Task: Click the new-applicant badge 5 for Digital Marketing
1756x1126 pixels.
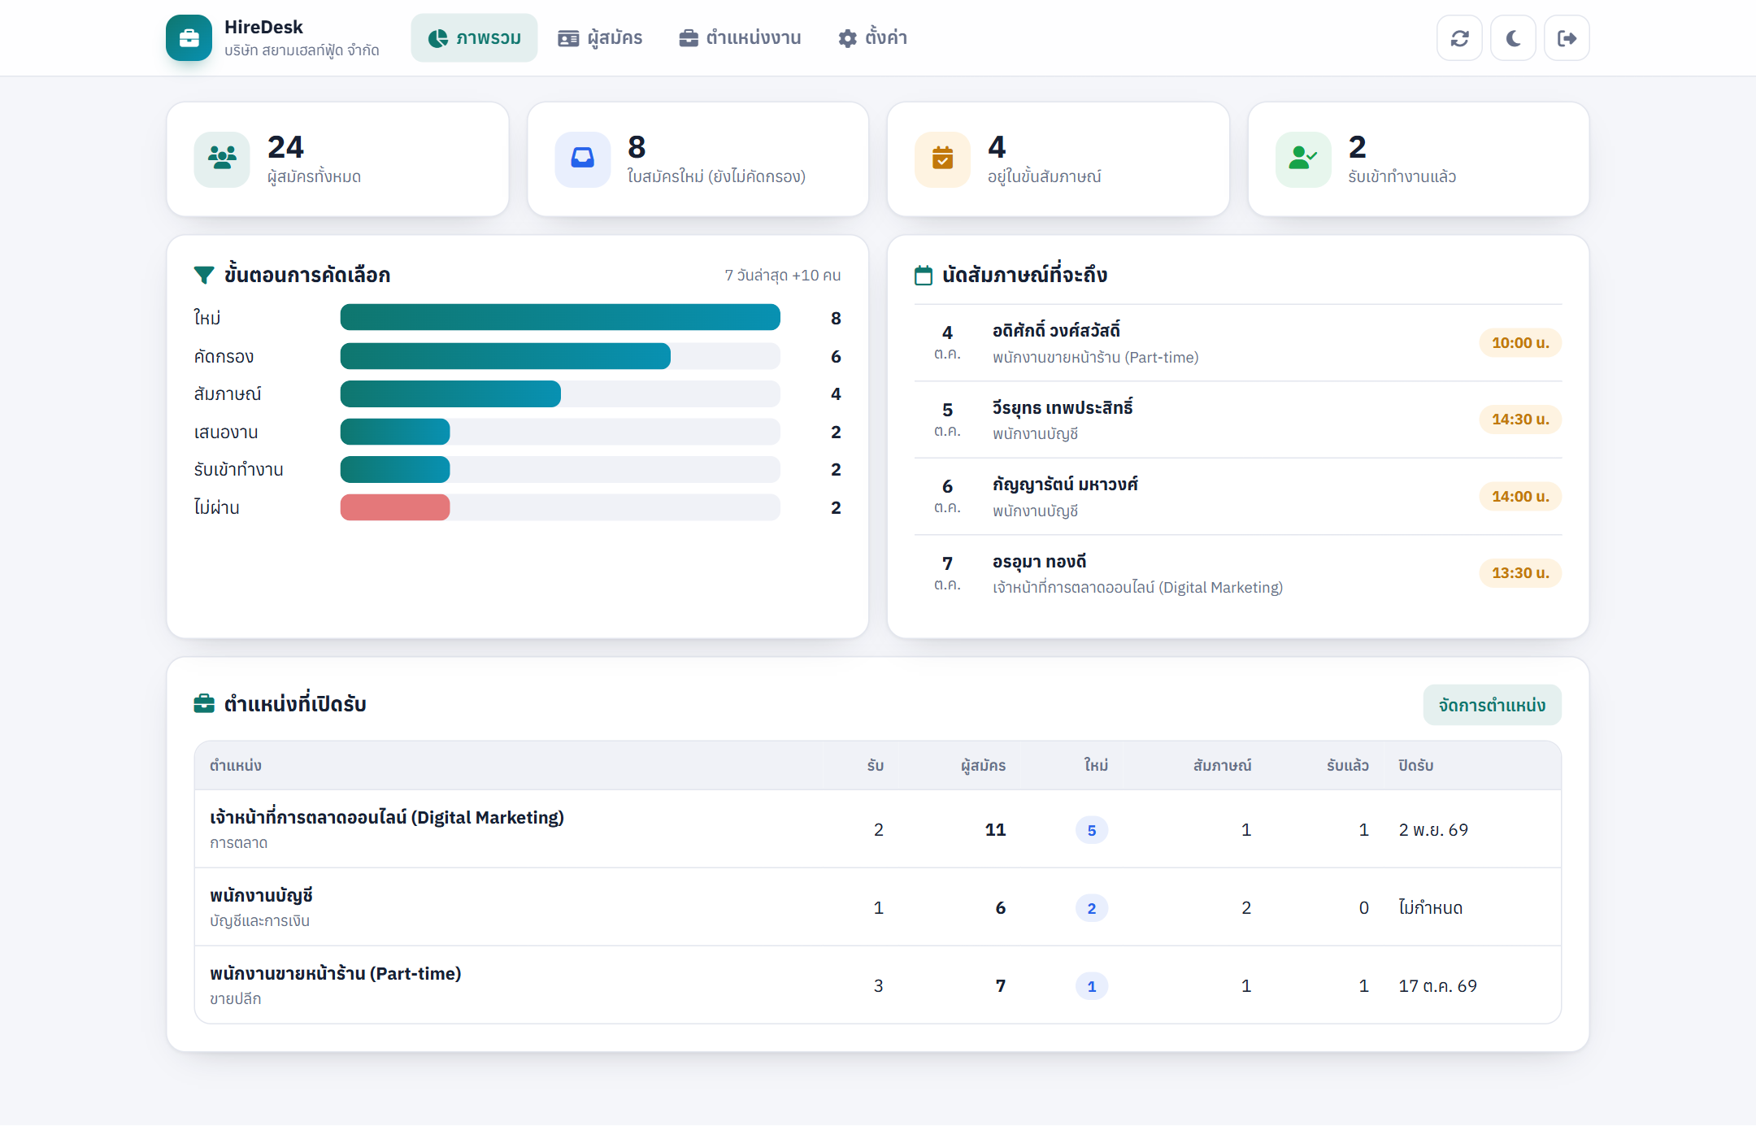Action: point(1092,830)
